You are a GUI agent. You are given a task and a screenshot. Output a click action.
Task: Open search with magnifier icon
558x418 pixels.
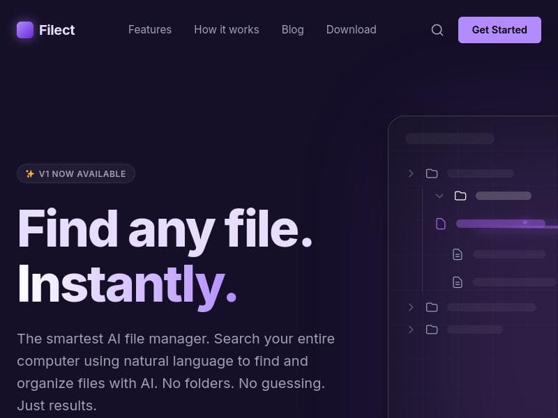point(437,30)
